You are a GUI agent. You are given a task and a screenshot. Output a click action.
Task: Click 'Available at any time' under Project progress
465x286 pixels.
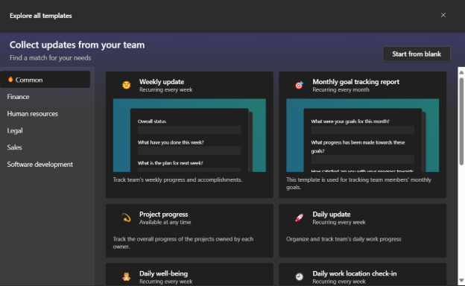(165, 222)
